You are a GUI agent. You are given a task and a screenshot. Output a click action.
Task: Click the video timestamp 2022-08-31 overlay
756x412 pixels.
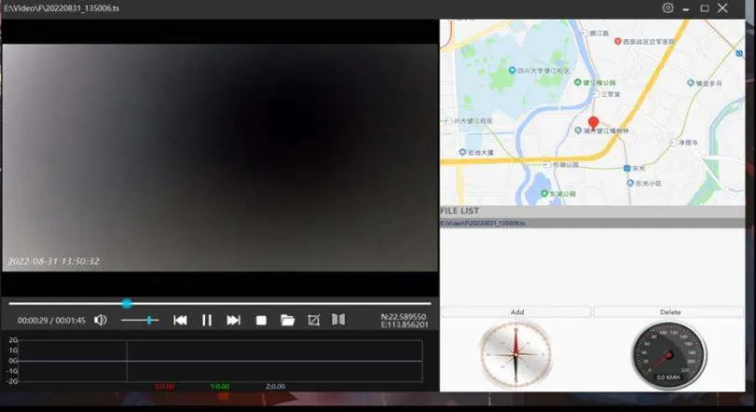pos(53,262)
